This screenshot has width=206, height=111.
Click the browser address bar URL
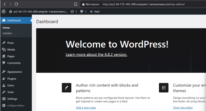point(143,4)
